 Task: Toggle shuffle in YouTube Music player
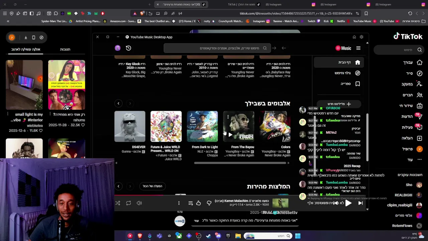pyautogui.click(x=118, y=203)
